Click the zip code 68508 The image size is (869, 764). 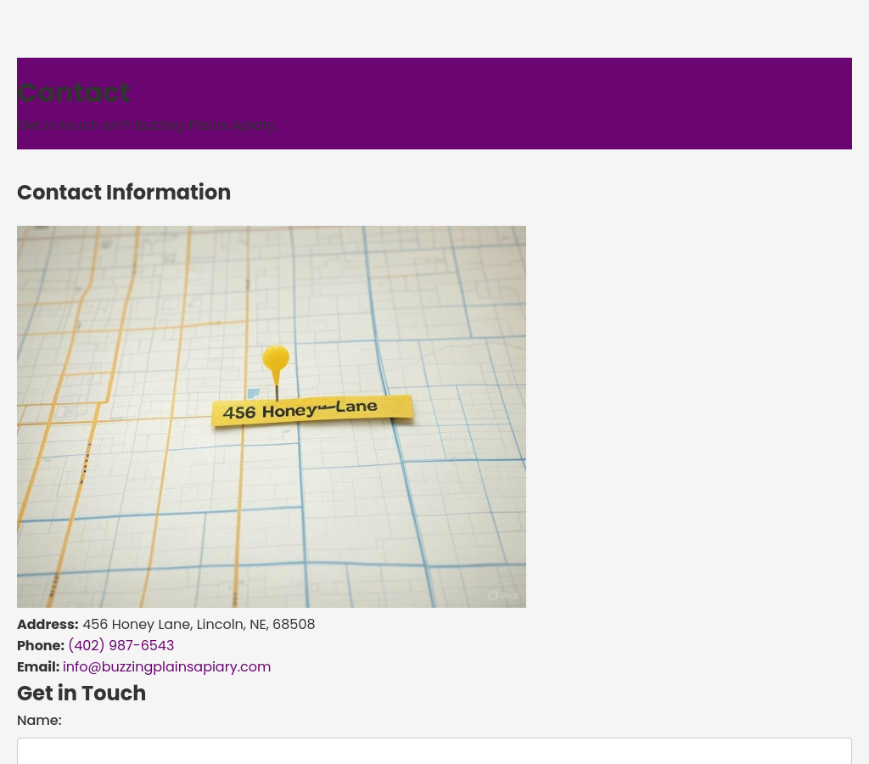[x=294, y=625]
